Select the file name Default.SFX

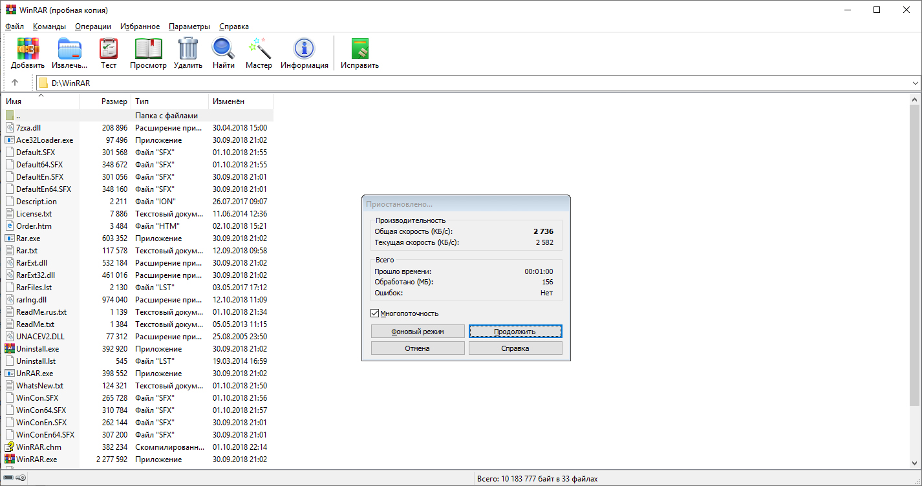pos(36,153)
